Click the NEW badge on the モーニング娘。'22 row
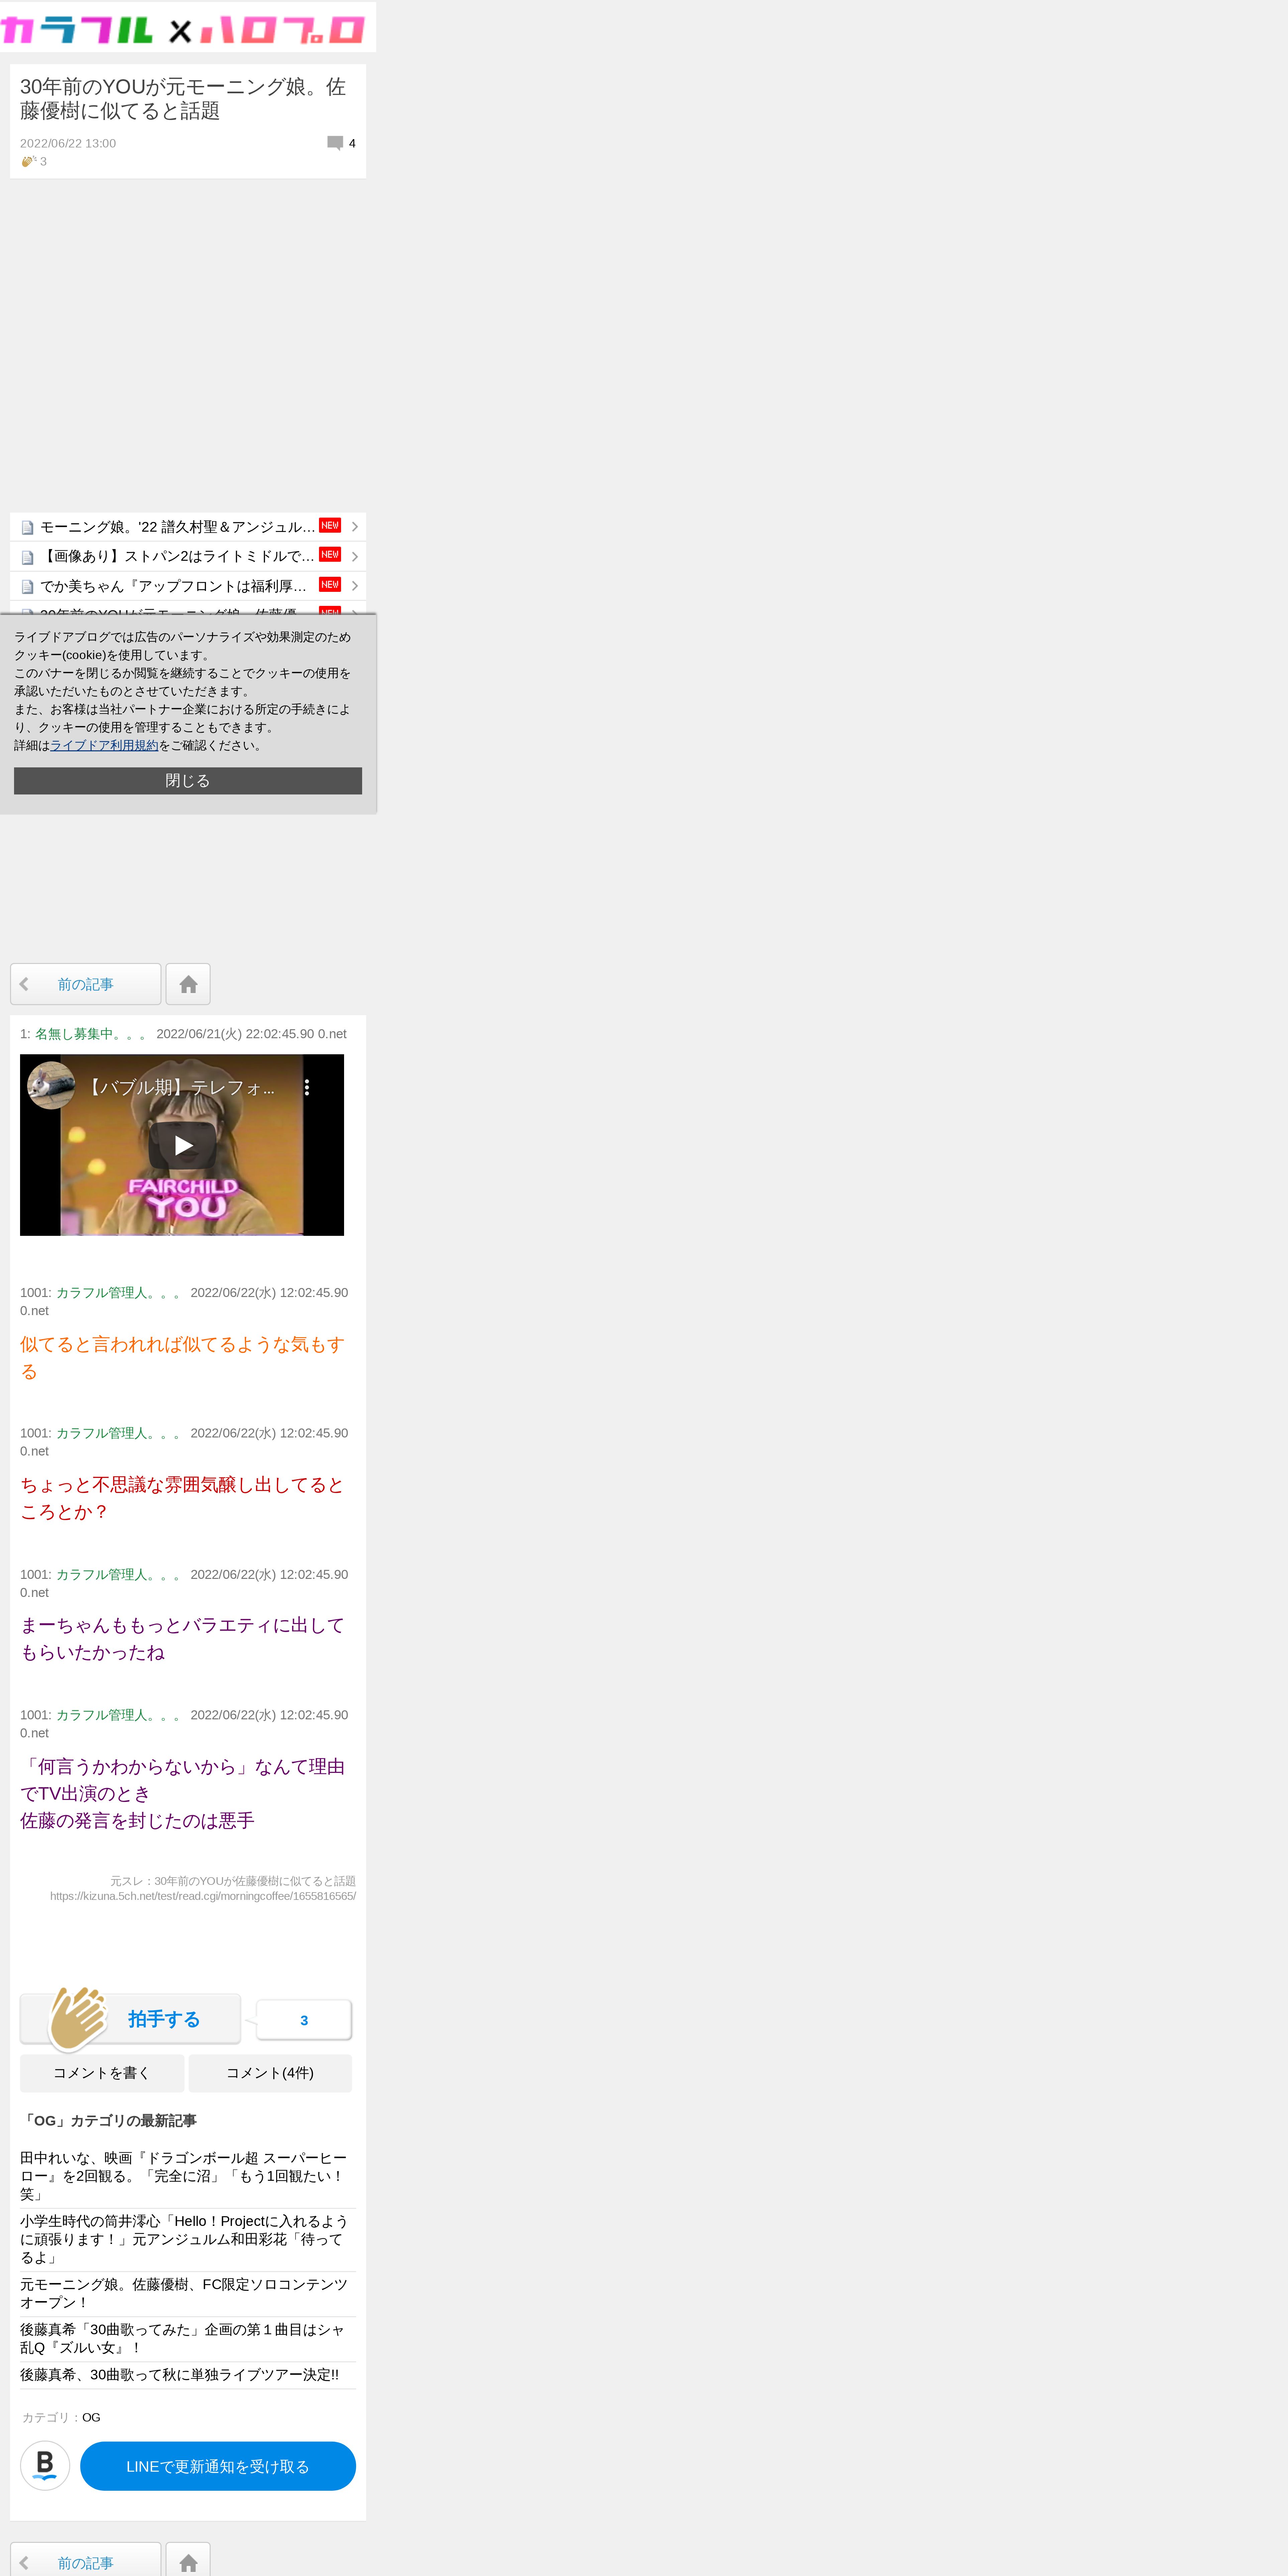Screen dimensions: 1288x2576 [330, 525]
